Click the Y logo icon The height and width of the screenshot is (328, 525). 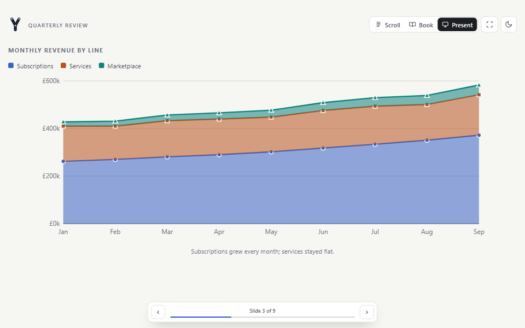15,25
